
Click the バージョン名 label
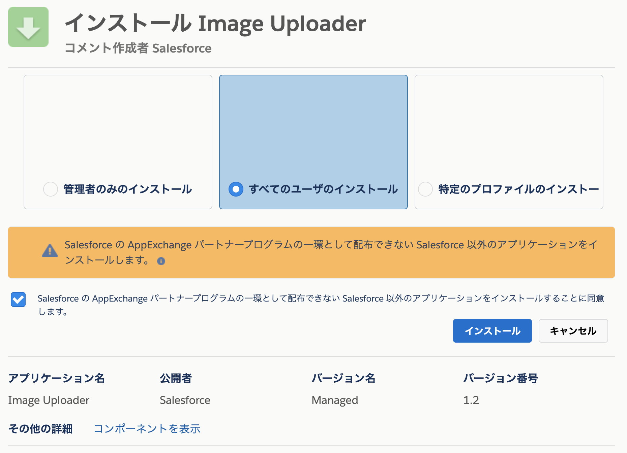(x=344, y=378)
